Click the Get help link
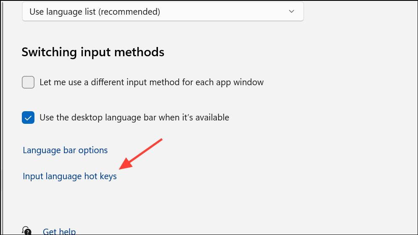This screenshot has width=418, height=235. tap(59, 231)
